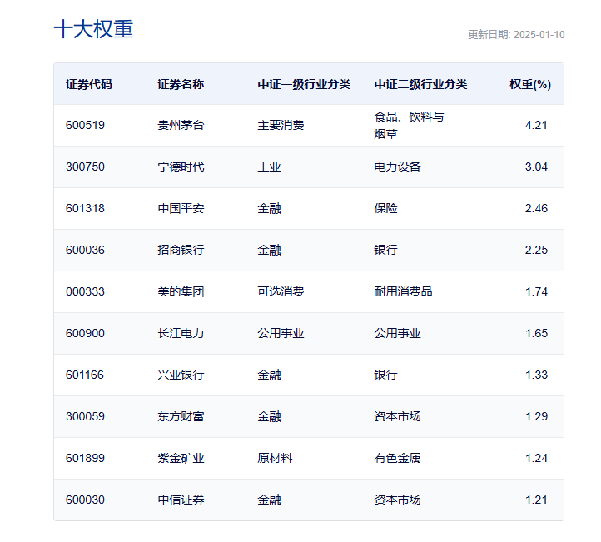Select the 招商银行 name cell
This screenshot has height=542, width=601.
(181, 251)
